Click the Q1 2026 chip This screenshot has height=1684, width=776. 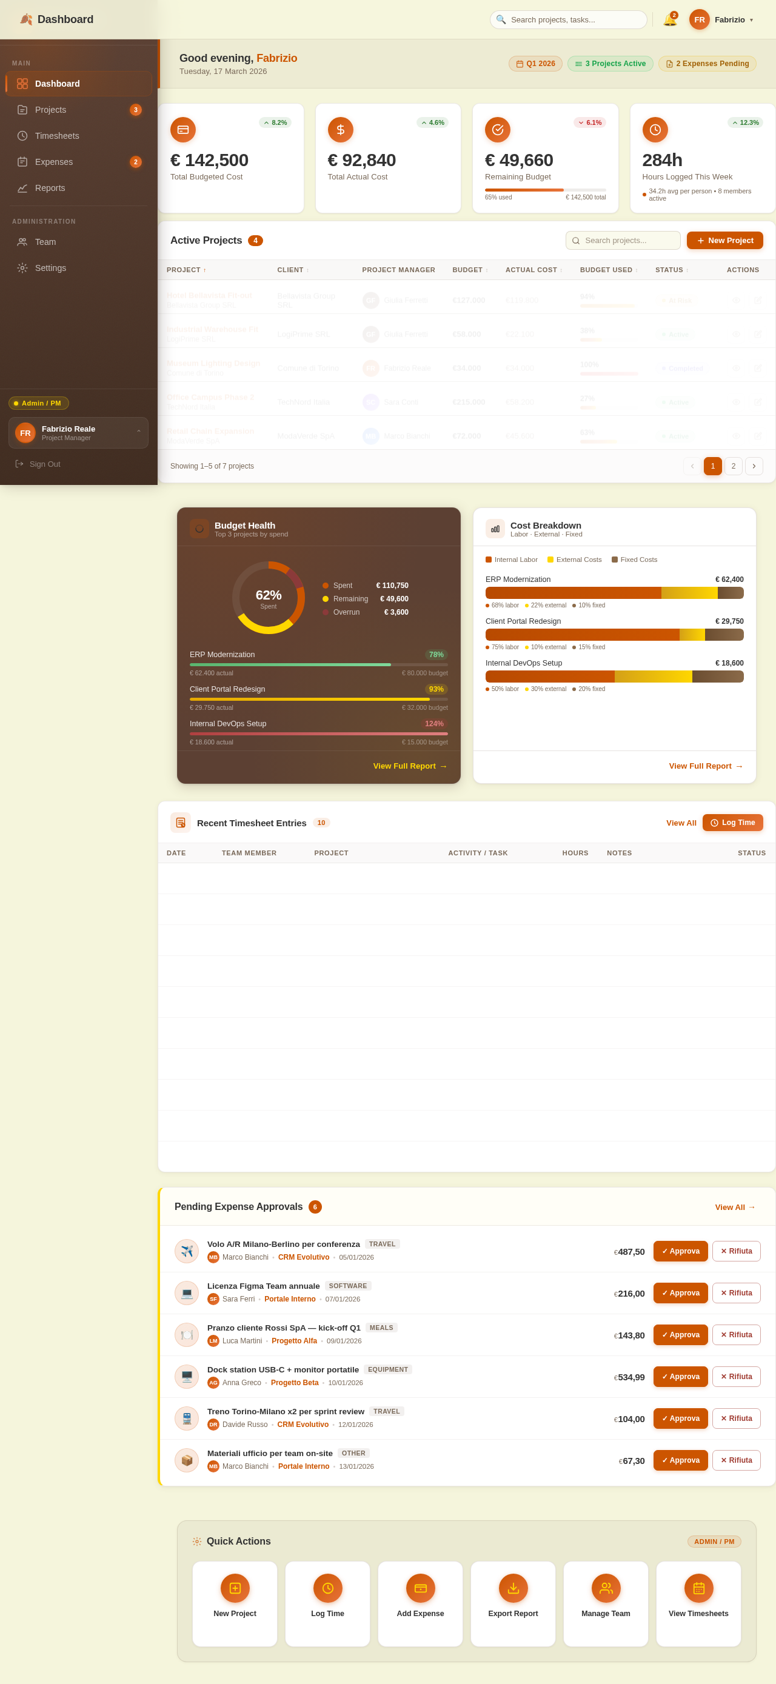535,64
